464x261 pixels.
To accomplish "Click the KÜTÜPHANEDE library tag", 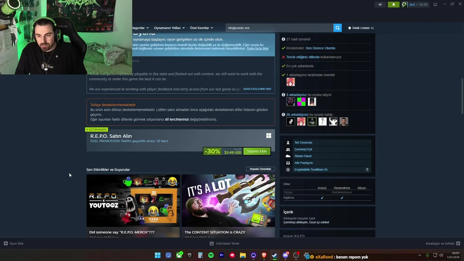I will 96,129.
